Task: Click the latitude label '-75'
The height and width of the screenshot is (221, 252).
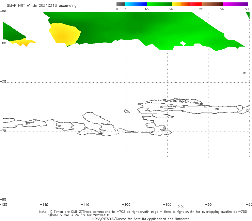Action: point(3,131)
